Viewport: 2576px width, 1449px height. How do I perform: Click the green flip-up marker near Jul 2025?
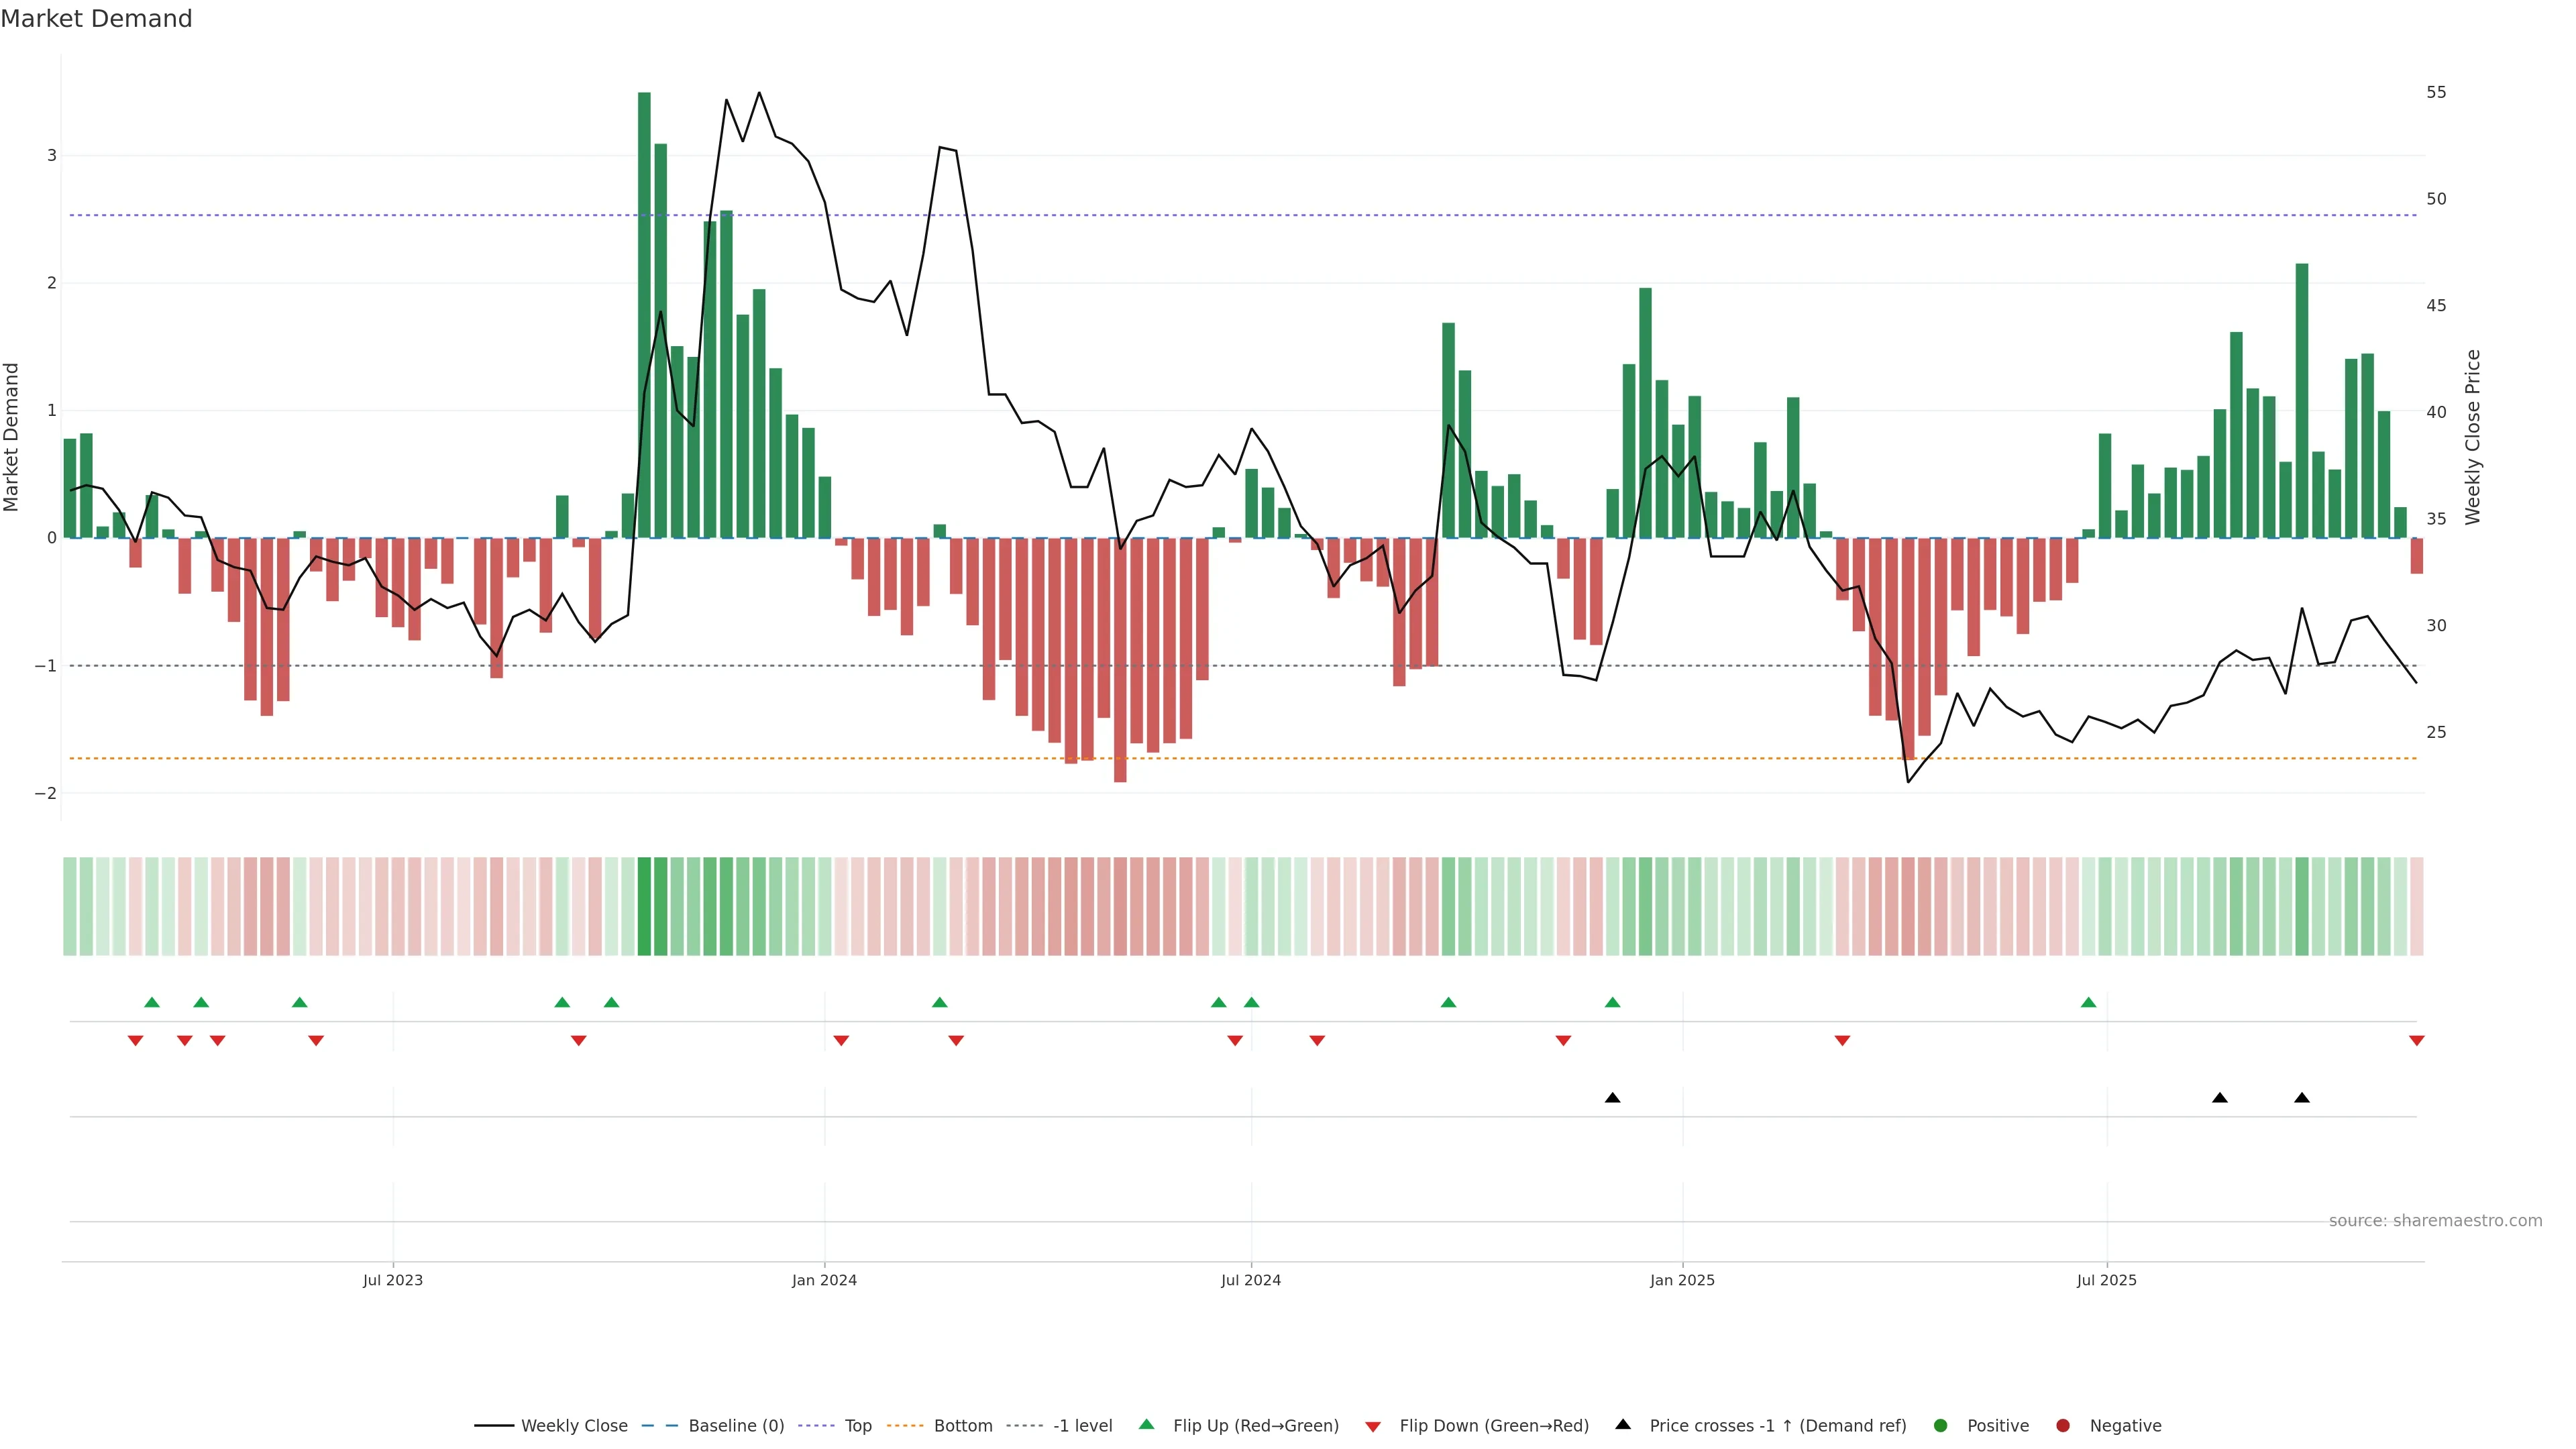(2088, 1002)
